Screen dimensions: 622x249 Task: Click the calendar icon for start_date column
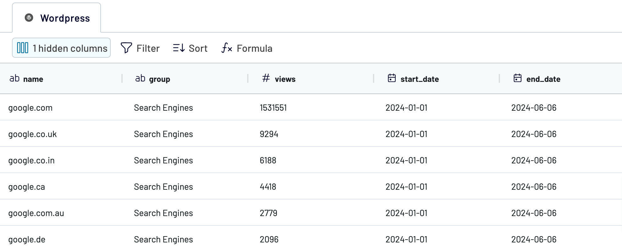click(x=392, y=78)
